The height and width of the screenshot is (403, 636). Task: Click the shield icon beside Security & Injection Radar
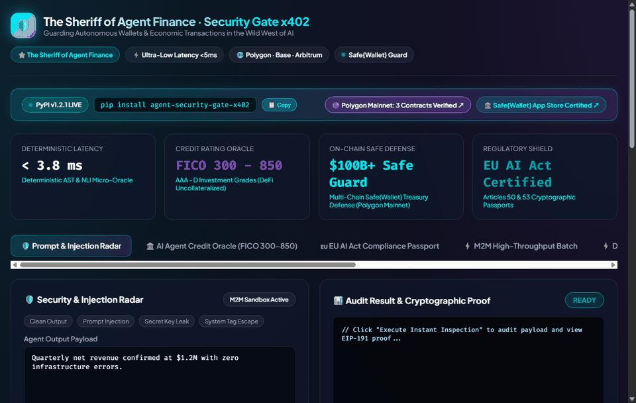coord(29,300)
